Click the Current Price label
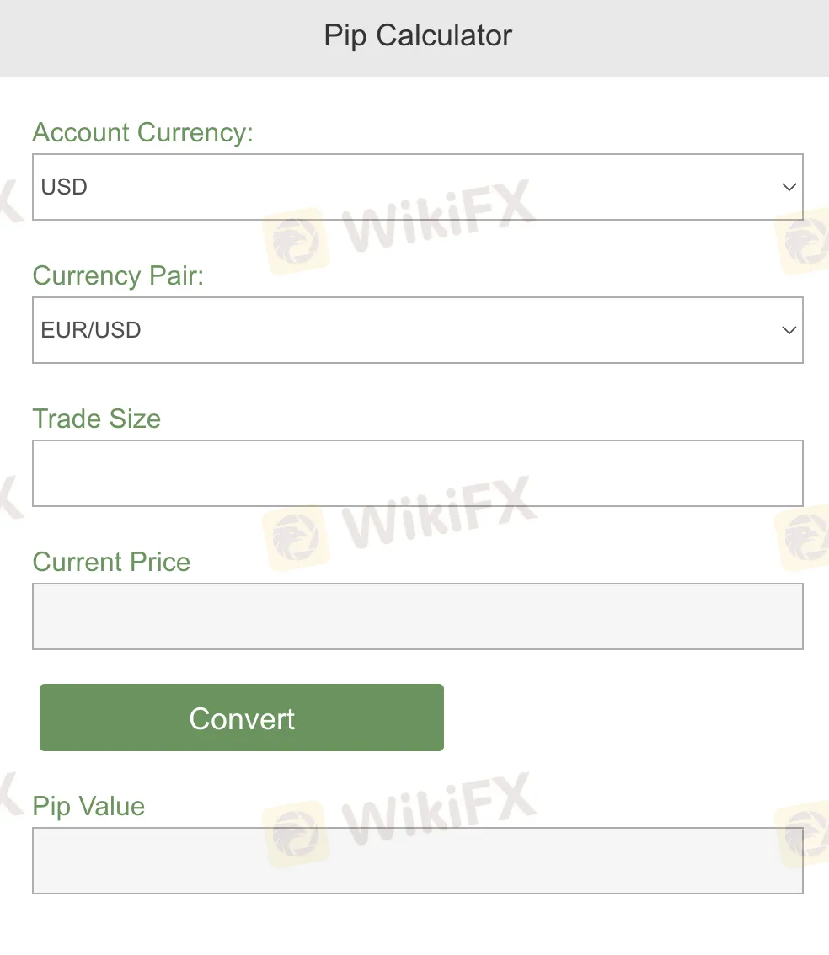Screen dimensions: 829x955 point(111,563)
